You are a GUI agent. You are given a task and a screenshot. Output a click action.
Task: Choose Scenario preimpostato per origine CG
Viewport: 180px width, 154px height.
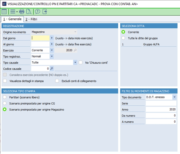click(5, 103)
